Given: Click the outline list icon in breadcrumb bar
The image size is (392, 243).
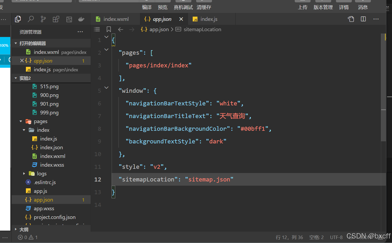Looking at the screenshot, I should coord(97,29).
